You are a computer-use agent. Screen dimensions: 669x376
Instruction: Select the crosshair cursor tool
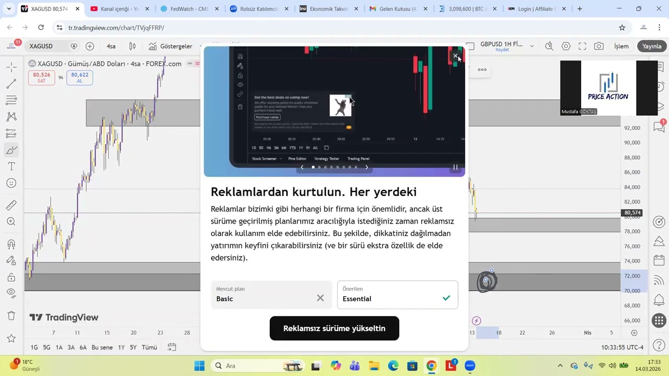[x=11, y=67]
